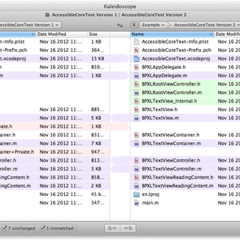Click the AccessibleCoreText.xcodeproj project icon

tap(136, 59)
